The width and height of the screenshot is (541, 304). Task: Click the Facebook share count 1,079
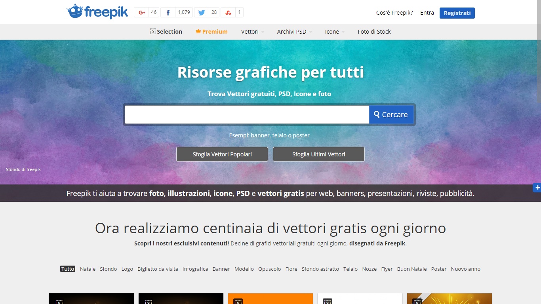pyautogui.click(x=184, y=12)
